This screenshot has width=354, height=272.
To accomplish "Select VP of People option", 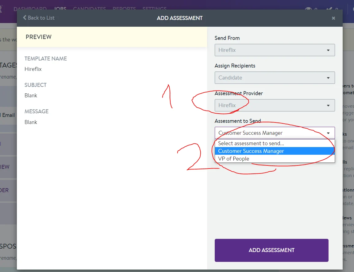I will coord(275,159).
